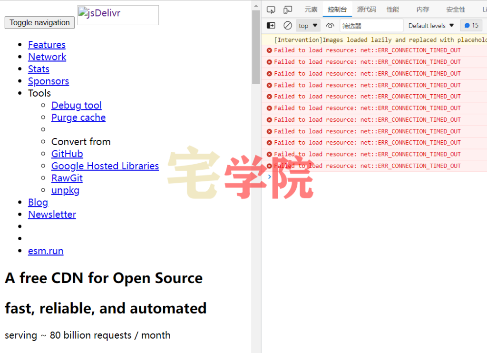The width and height of the screenshot is (487, 353).
Task: Activate the inspect element picker icon
Action: (x=271, y=10)
